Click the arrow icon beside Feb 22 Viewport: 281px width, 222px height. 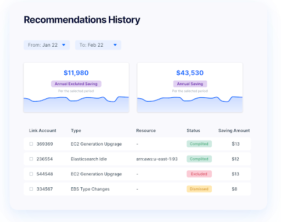[115, 45]
